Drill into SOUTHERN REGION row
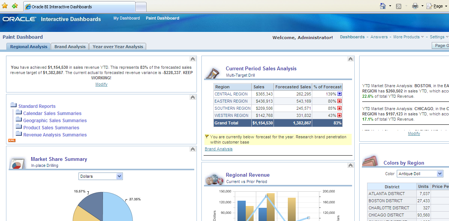The width and height of the screenshot is (449, 221). click(232, 108)
